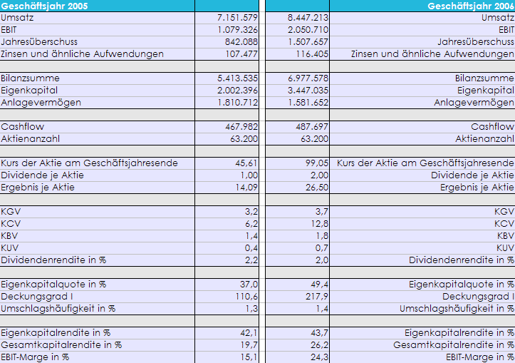Select the Geschäftsjahr 2006 header cell
This screenshot has height=363, width=515.
(422, 6)
